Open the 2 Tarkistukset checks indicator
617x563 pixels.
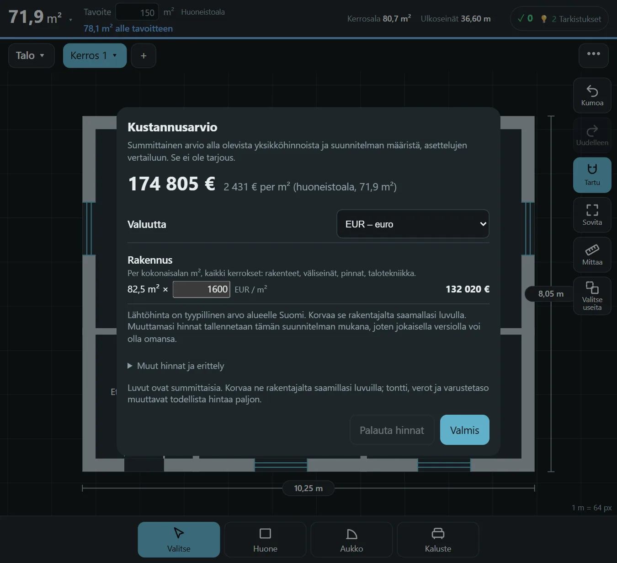[559, 19]
